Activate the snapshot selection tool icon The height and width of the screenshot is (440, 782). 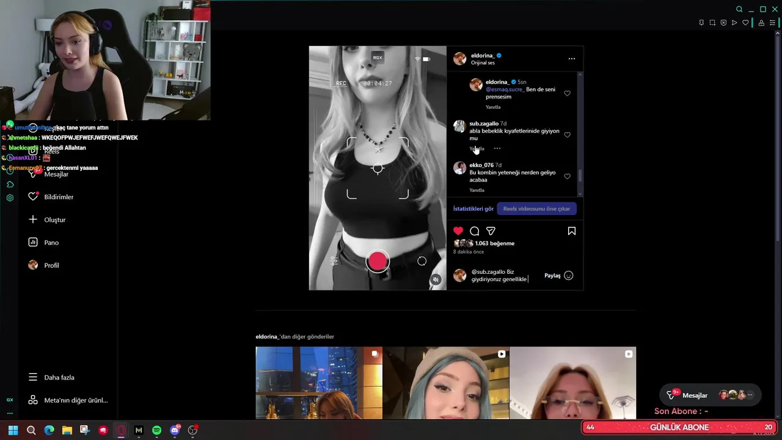pyautogui.click(x=712, y=23)
